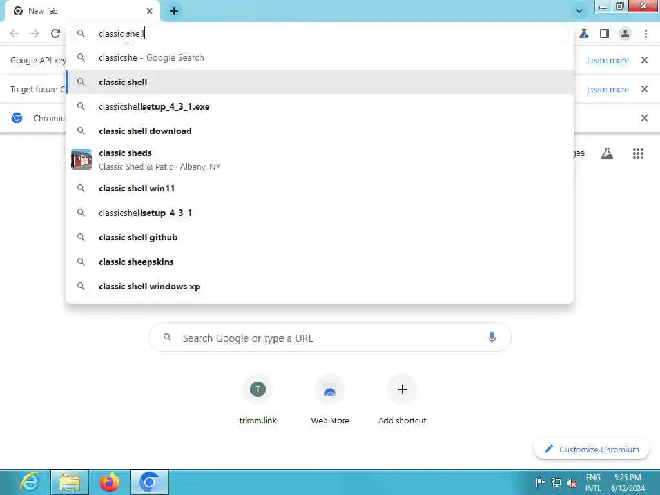Open Action Center flag tray icon

click(541, 482)
